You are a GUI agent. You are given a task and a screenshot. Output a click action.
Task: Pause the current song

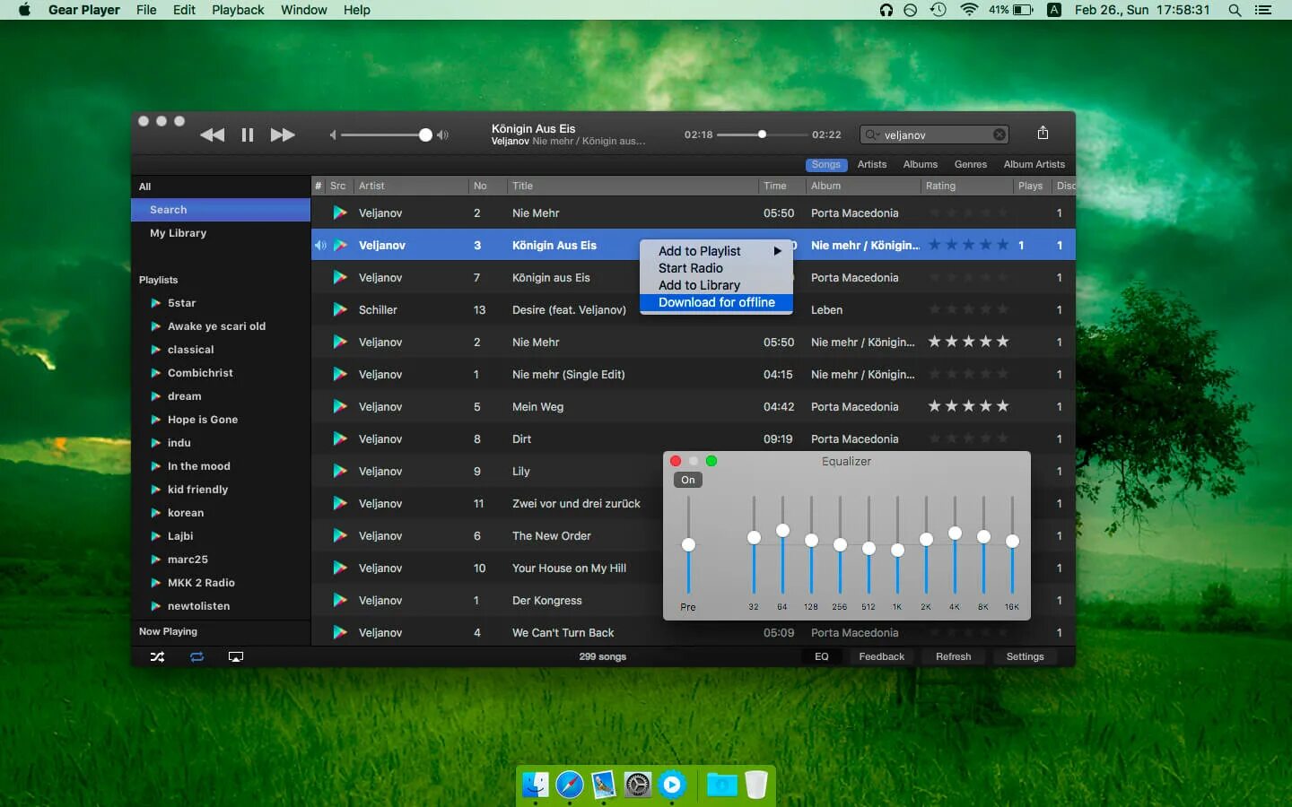[248, 134]
